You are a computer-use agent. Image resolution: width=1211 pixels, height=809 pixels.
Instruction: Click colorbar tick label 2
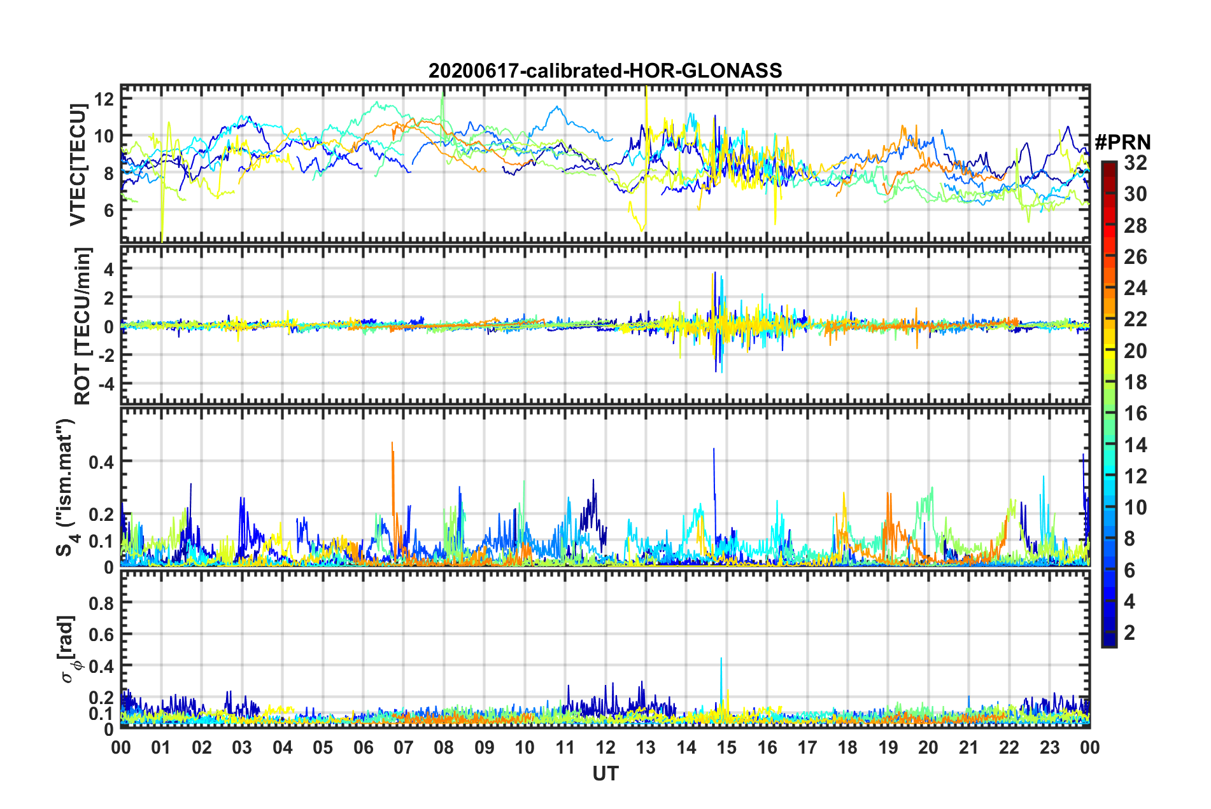point(1130,633)
